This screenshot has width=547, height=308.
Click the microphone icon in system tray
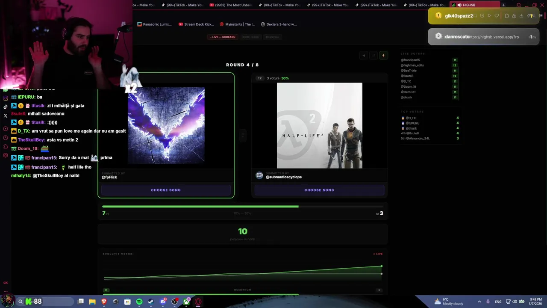coord(488,302)
